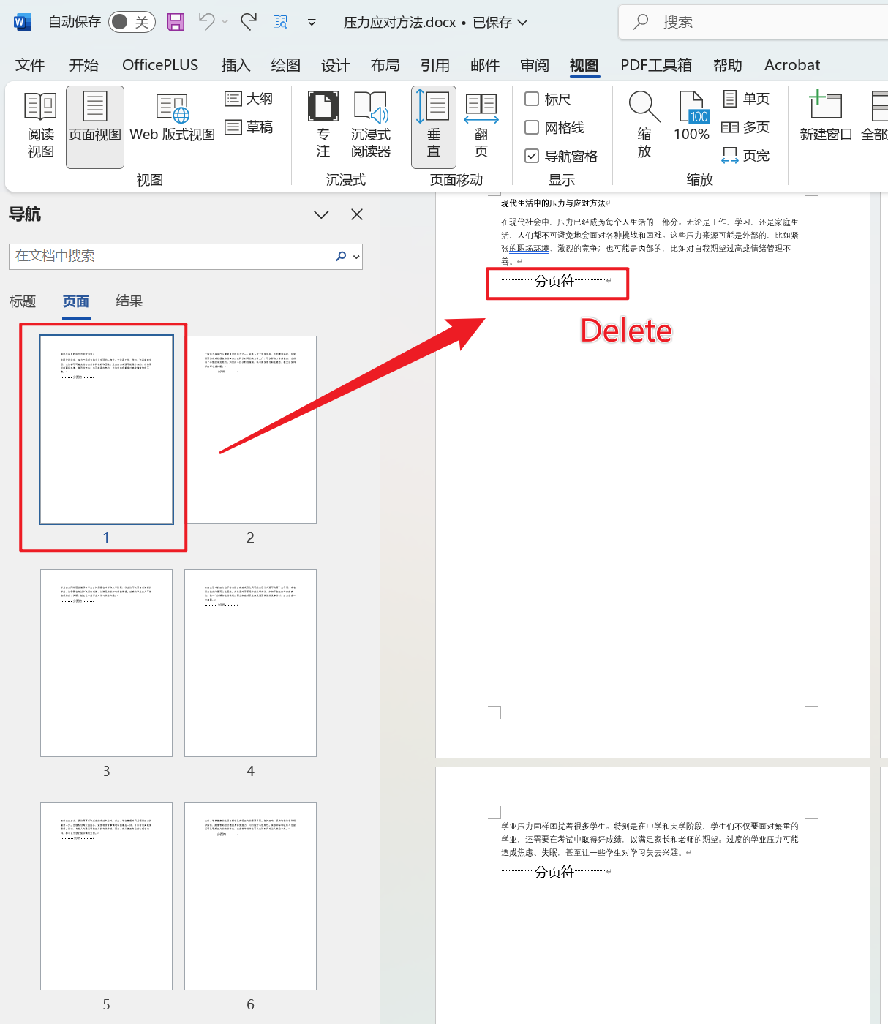Select the 专注 focus mode
This screenshot has height=1024, width=888.
click(323, 124)
